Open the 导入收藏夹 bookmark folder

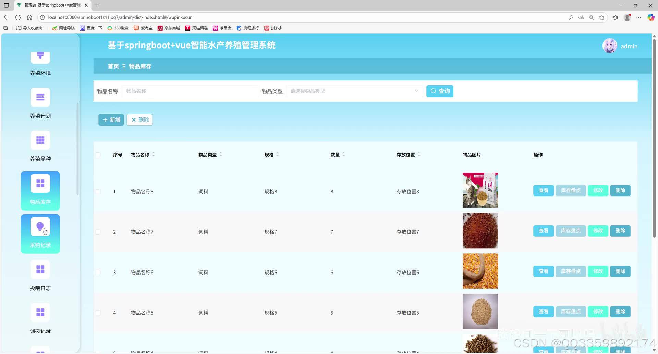[x=29, y=28]
